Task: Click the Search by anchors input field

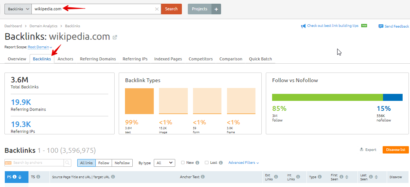Action: coord(34,163)
